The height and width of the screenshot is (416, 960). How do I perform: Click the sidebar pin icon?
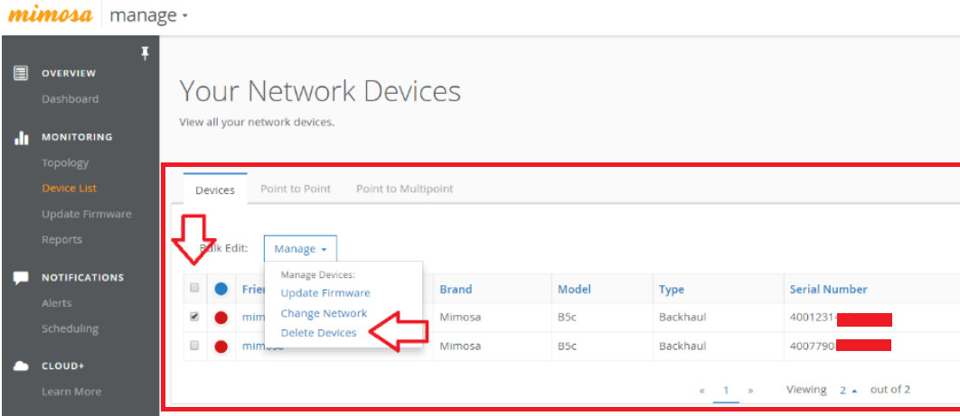click(145, 54)
